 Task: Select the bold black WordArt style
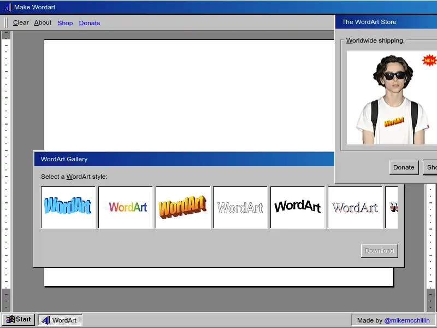click(x=298, y=207)
